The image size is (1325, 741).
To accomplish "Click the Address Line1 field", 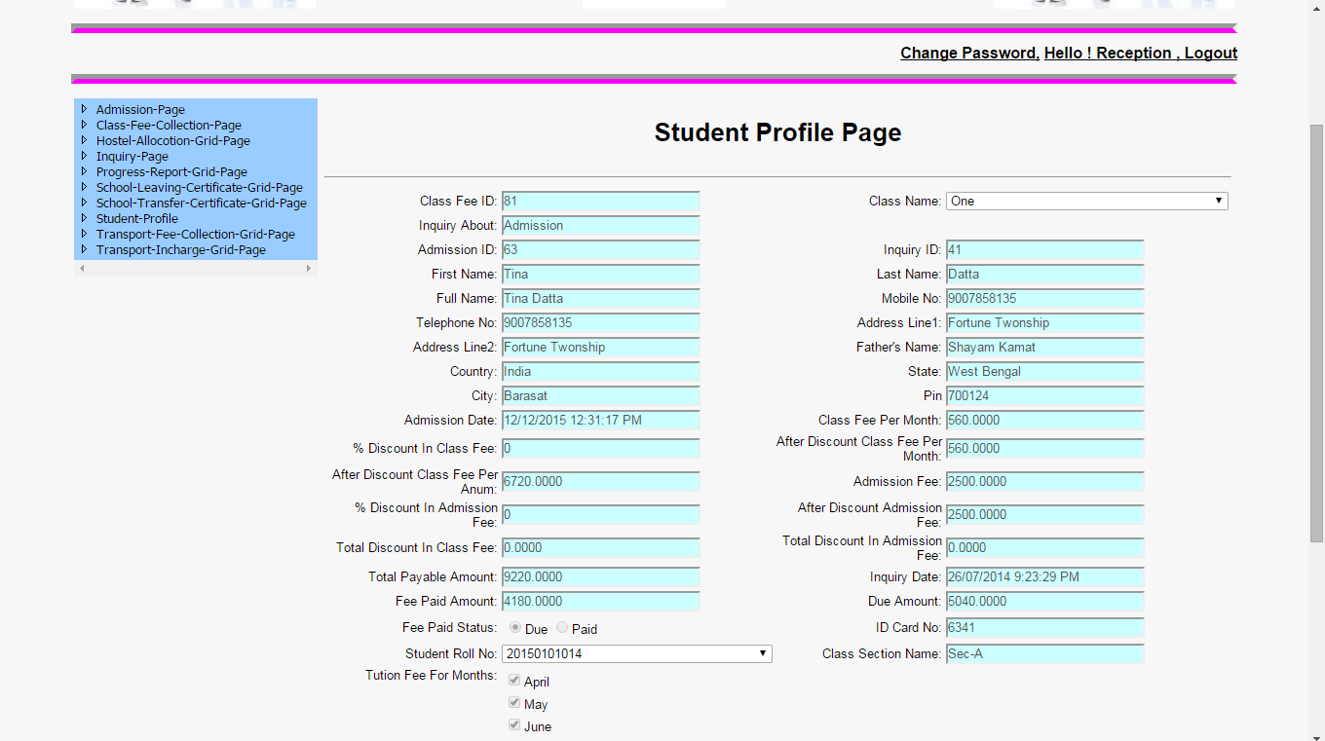I will click(1045, 323).
